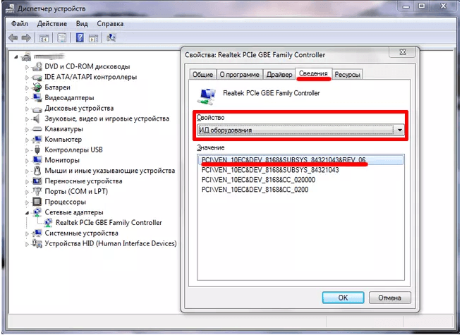Switch to the О программе tab
Viewport: 462px width, 335px height.
pyautogui.click(x=240, y=75)
